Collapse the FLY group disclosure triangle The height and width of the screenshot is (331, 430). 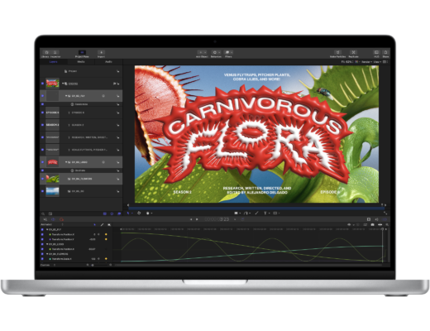(66, 96)
